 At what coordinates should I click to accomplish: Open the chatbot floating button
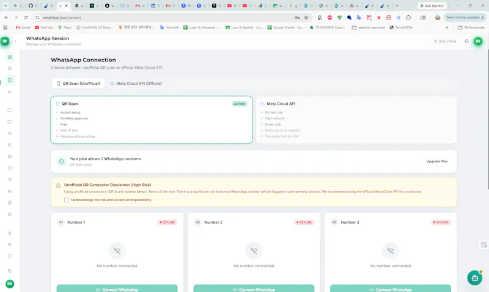475,278
